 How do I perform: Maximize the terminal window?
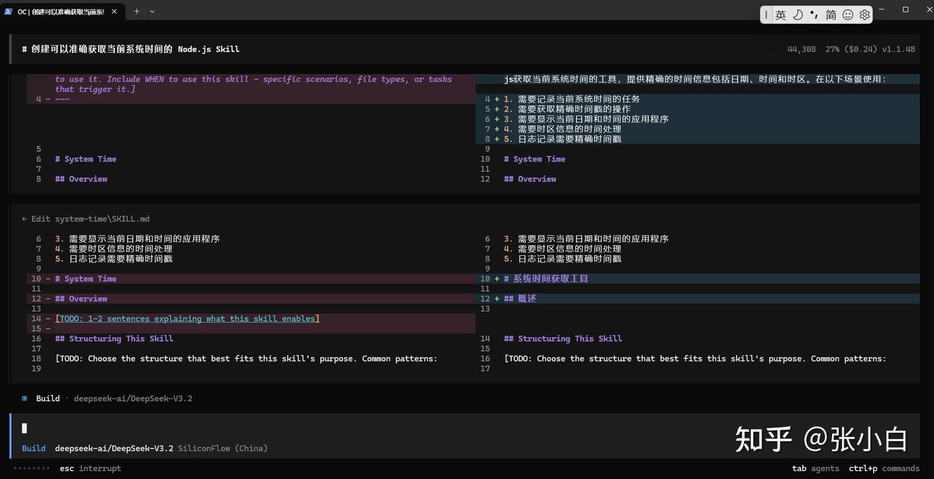pos(905,10)
